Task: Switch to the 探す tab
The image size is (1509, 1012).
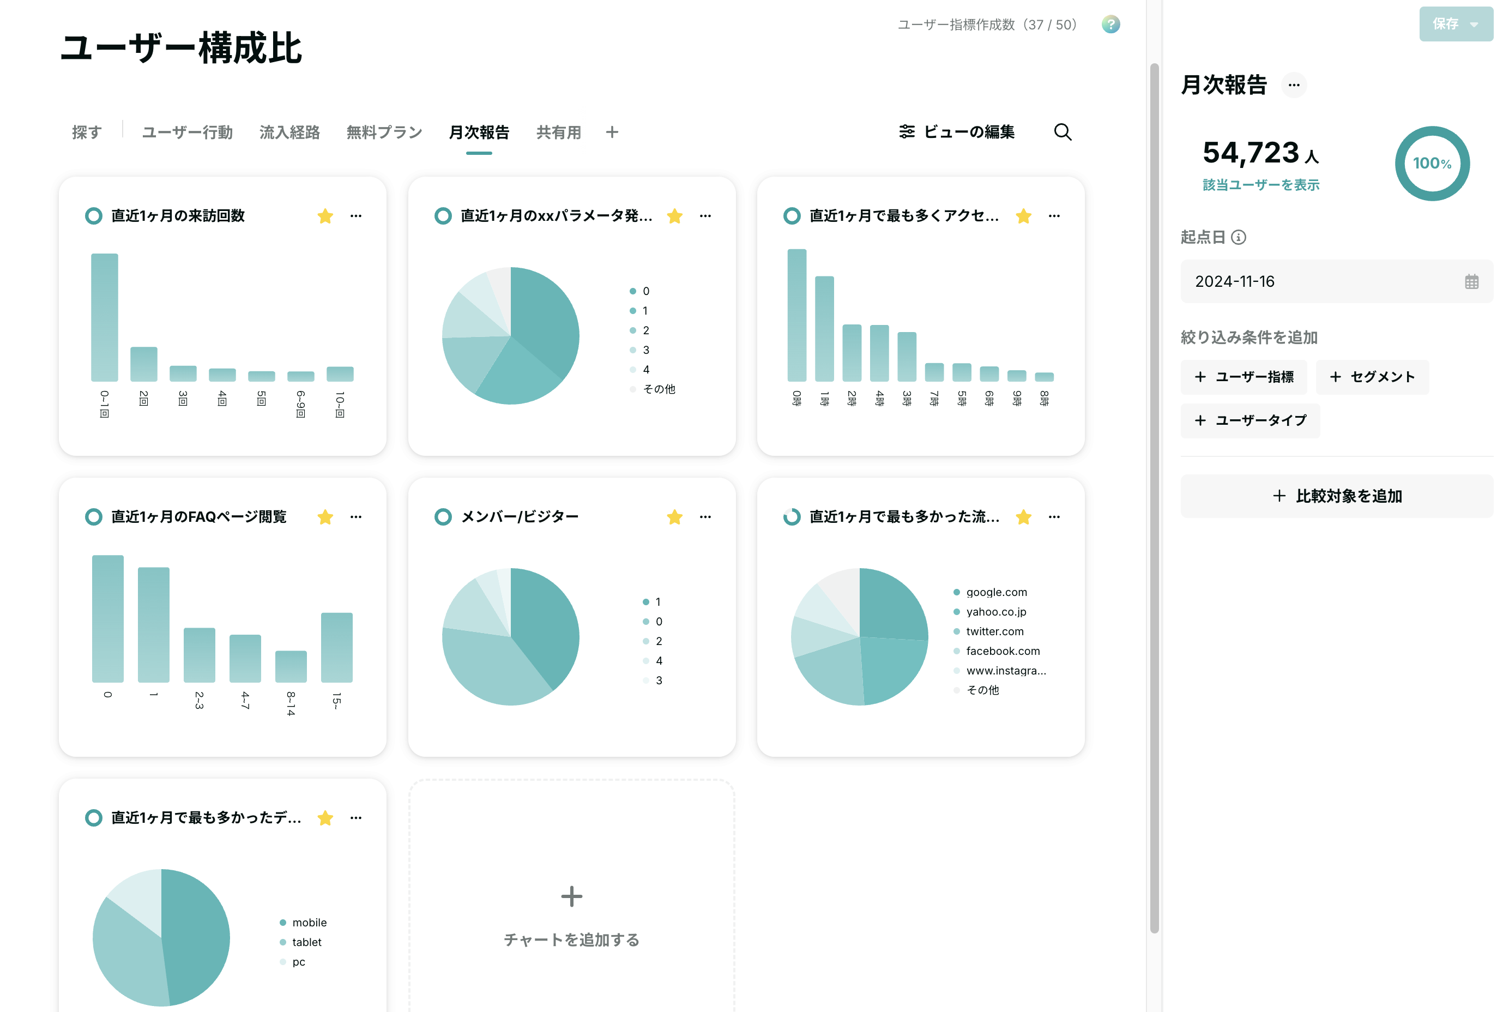Action: click(x=87, y=131)
